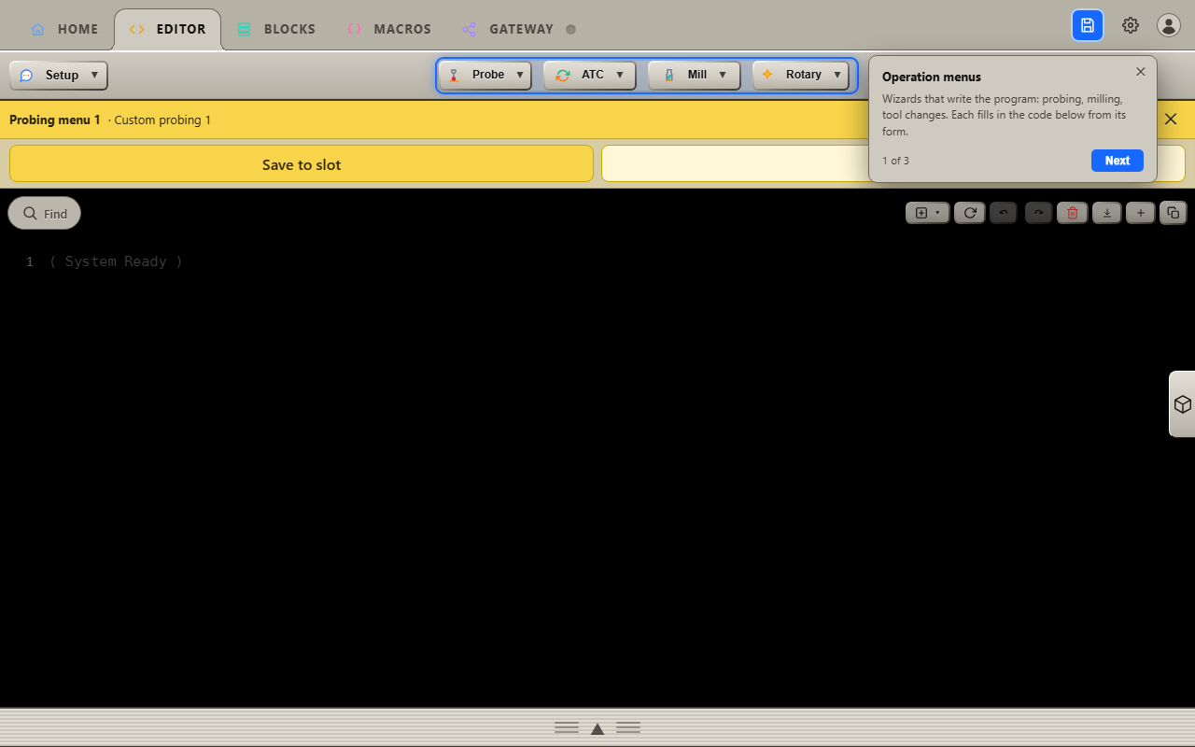The image size is (1195, 747).
Task: Open the Probe dropdown menu
Action: tap(485, 76)
